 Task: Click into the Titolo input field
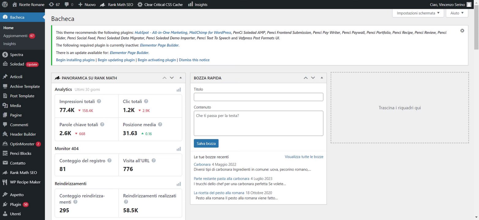coord(258,97)
